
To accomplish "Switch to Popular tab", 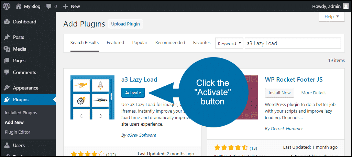I will [x=140, y=43].
